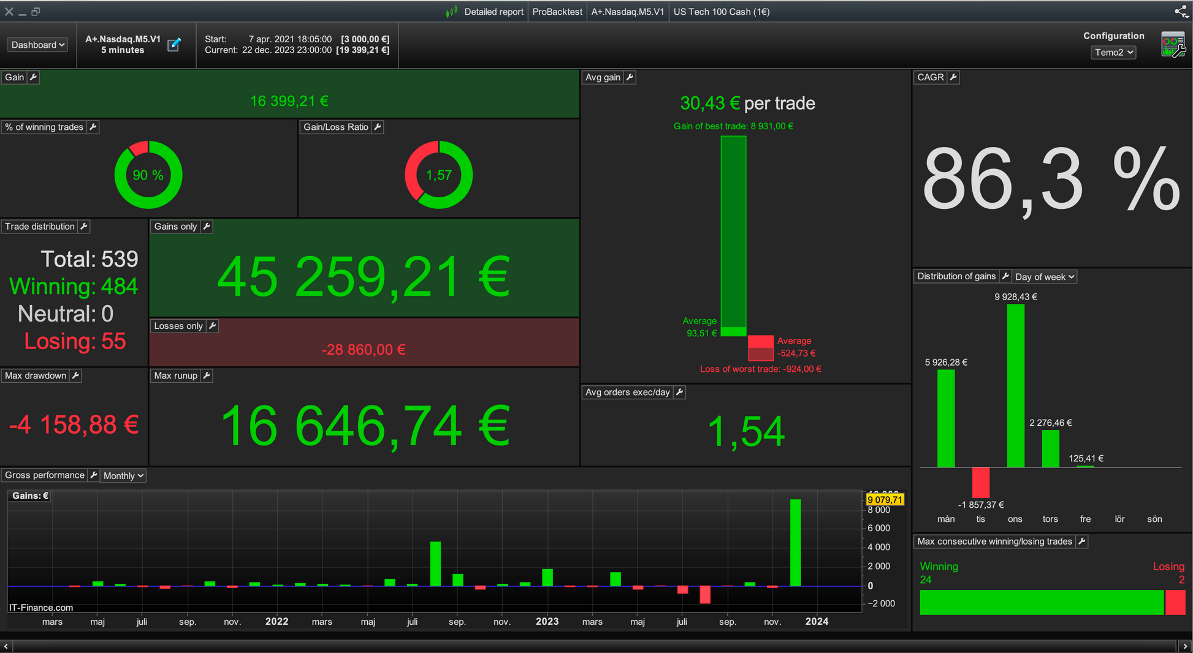This screenshot has height=653, width=1193.
Task: Click wrench next to Avg orders exec/day
Action: pyautogui.click(x=679, y=392)
